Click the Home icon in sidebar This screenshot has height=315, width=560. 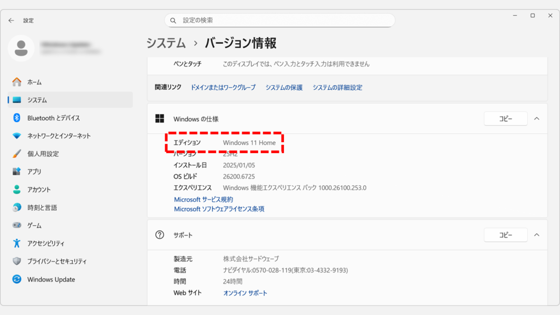[17, 82]
